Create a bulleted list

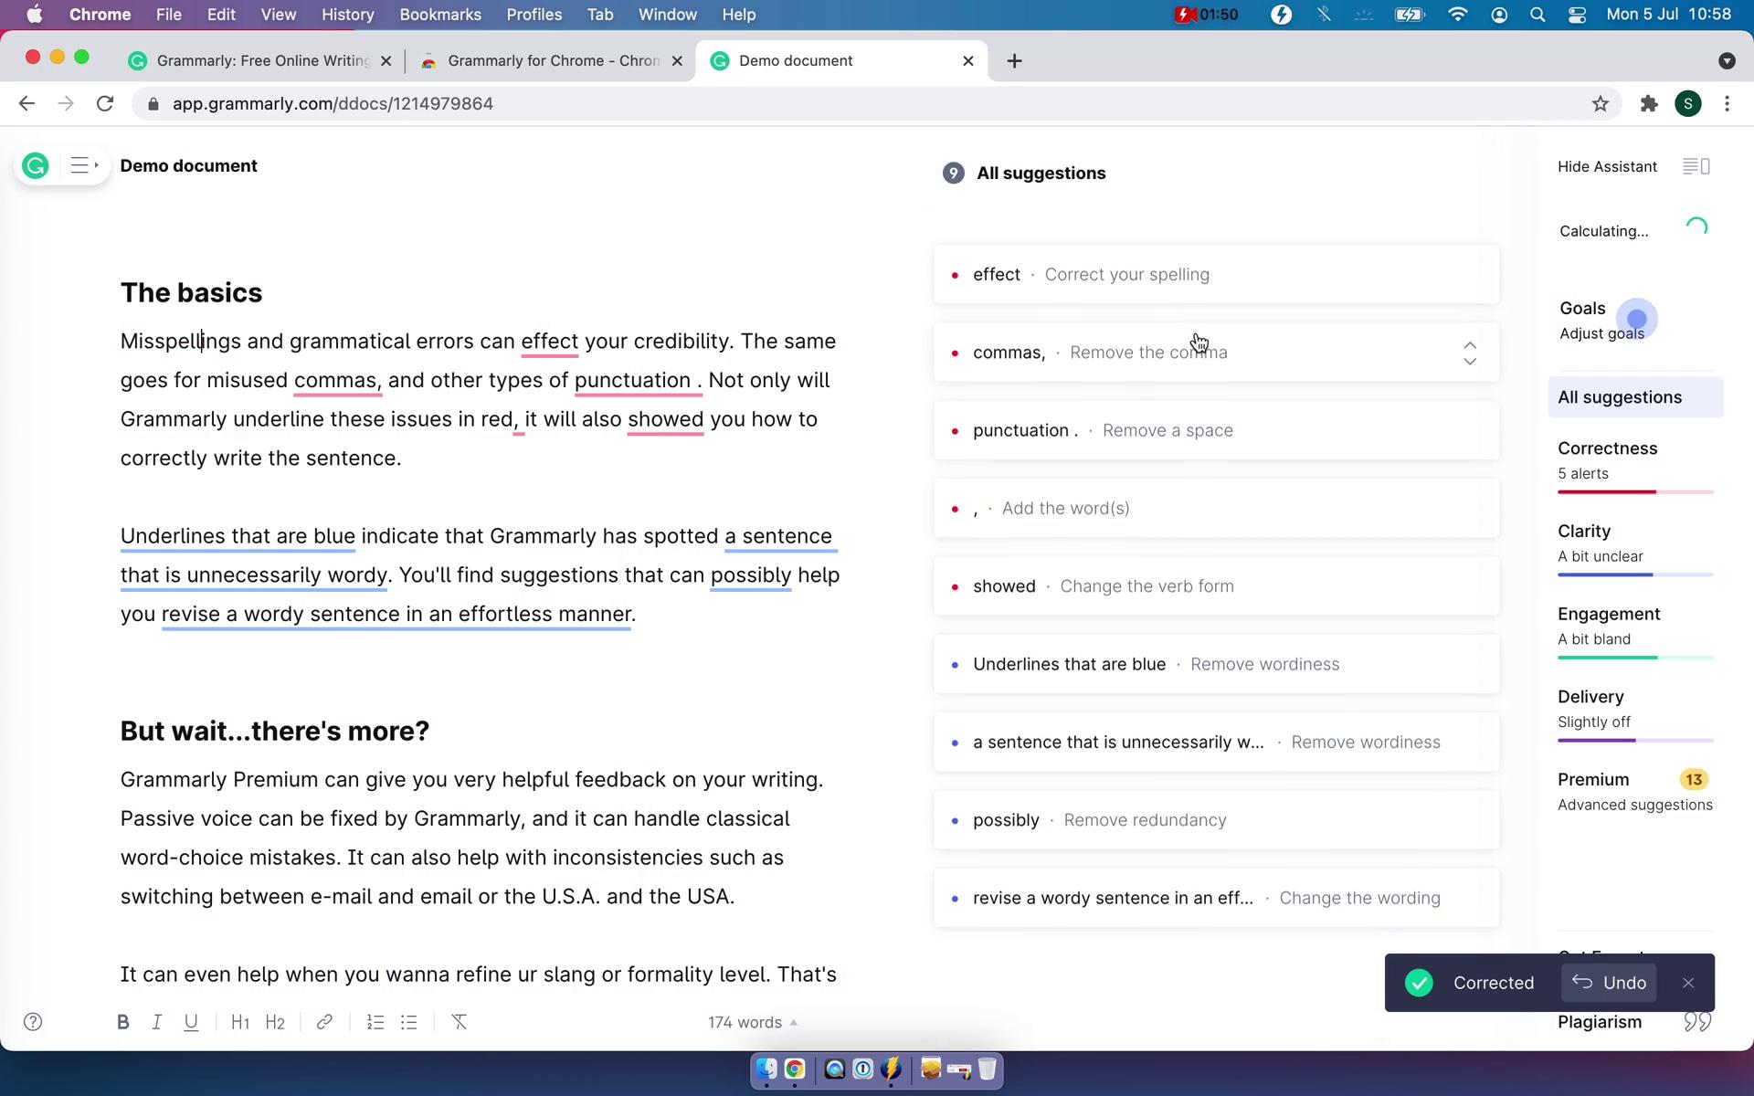coord(409,1022)
